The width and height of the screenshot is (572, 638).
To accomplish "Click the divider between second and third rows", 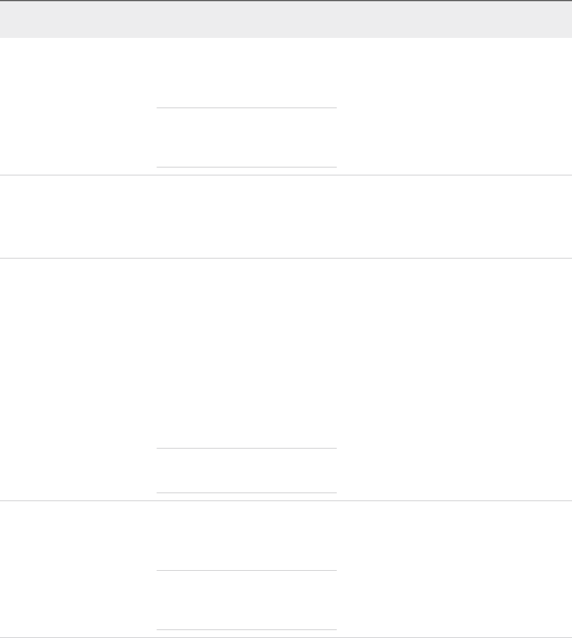I will (286, 257).
